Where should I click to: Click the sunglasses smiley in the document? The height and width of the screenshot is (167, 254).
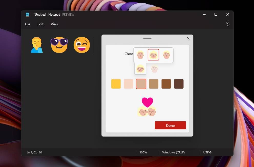[x=59, y=45]
